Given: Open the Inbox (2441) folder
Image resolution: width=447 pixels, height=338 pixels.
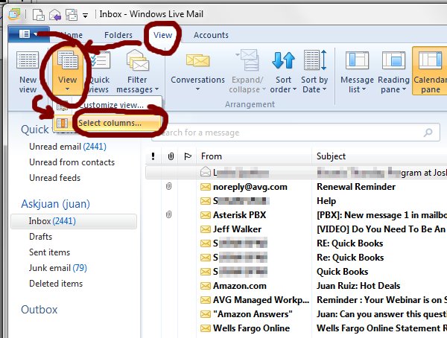Looking at the screenshot, I should tap(74, 221).
